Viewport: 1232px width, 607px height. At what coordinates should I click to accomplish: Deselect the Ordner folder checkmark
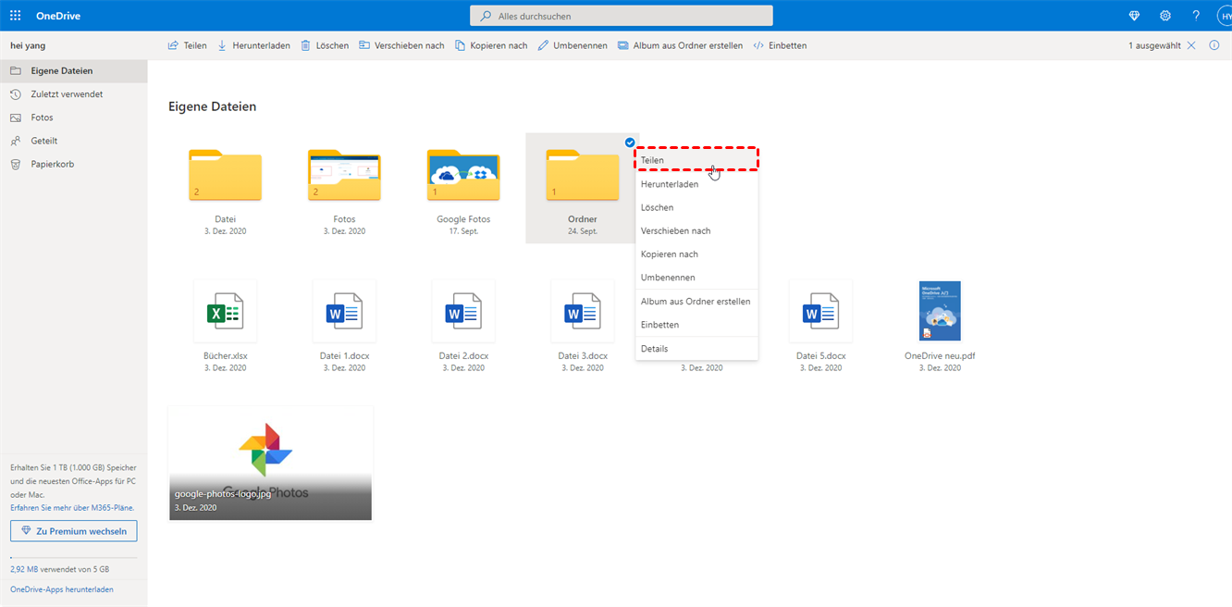point(630,142)
